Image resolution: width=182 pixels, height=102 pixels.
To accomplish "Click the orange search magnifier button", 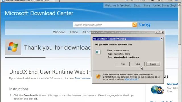I will [135, 25].
